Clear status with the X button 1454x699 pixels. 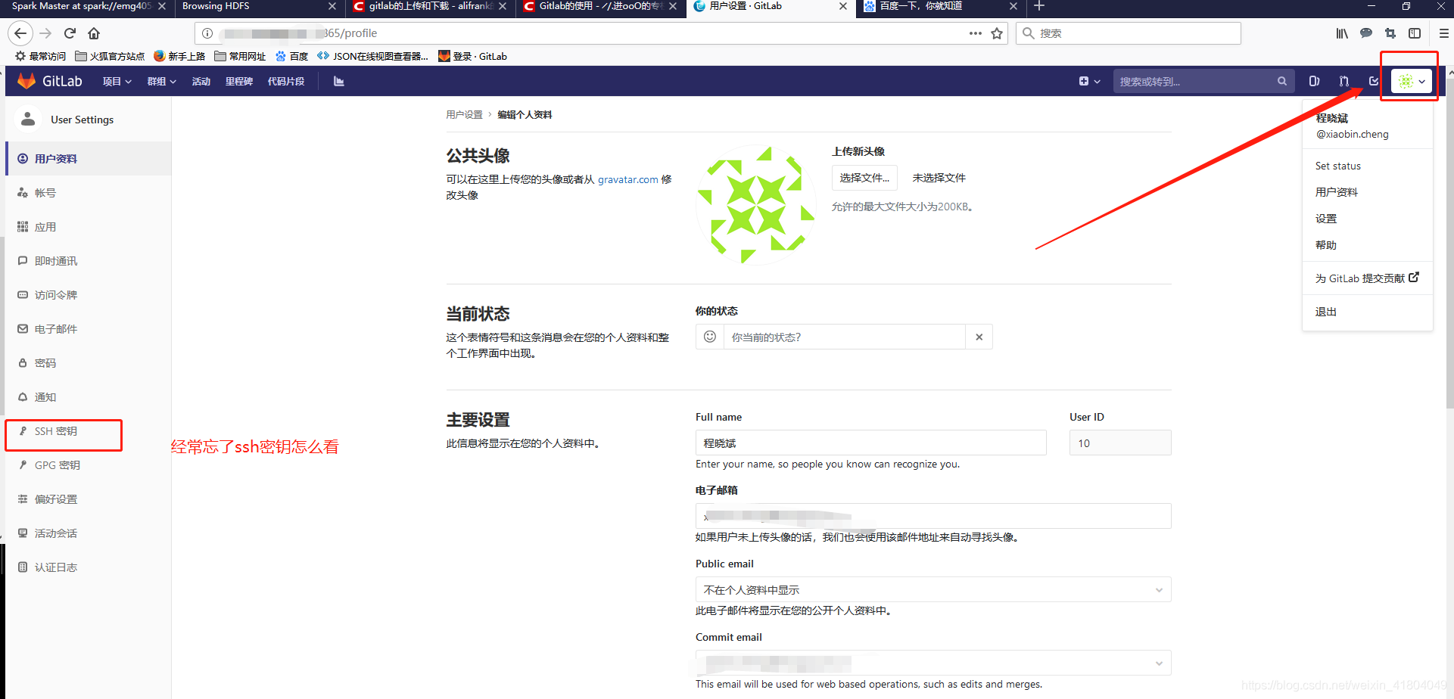(979, 337)
